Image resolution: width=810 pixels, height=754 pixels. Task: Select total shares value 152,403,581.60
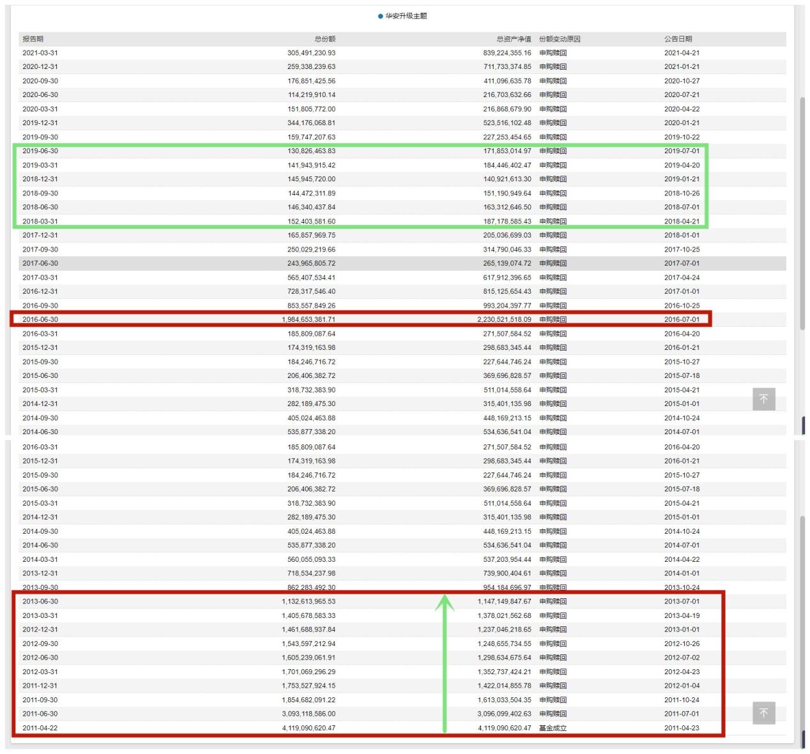[x=311, y=222]
